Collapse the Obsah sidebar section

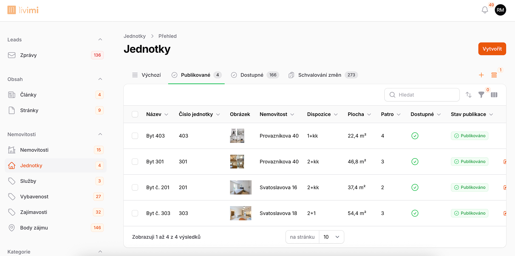(x=100, y=79)
